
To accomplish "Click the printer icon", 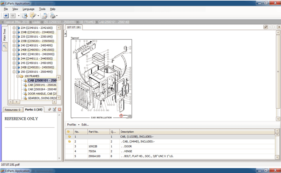I will pyautogui.click(x=53, y=16).
